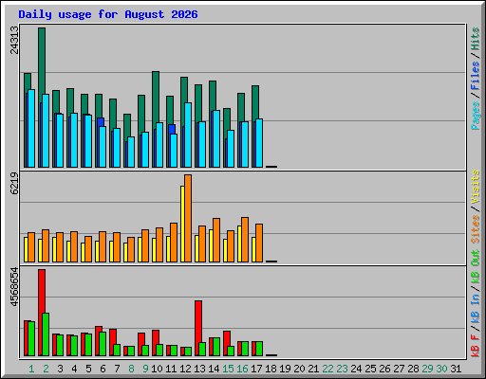Viewport: 486px width, 379px height.
Task: Click day 6 on the x-axis
Action: click(103, 369)
